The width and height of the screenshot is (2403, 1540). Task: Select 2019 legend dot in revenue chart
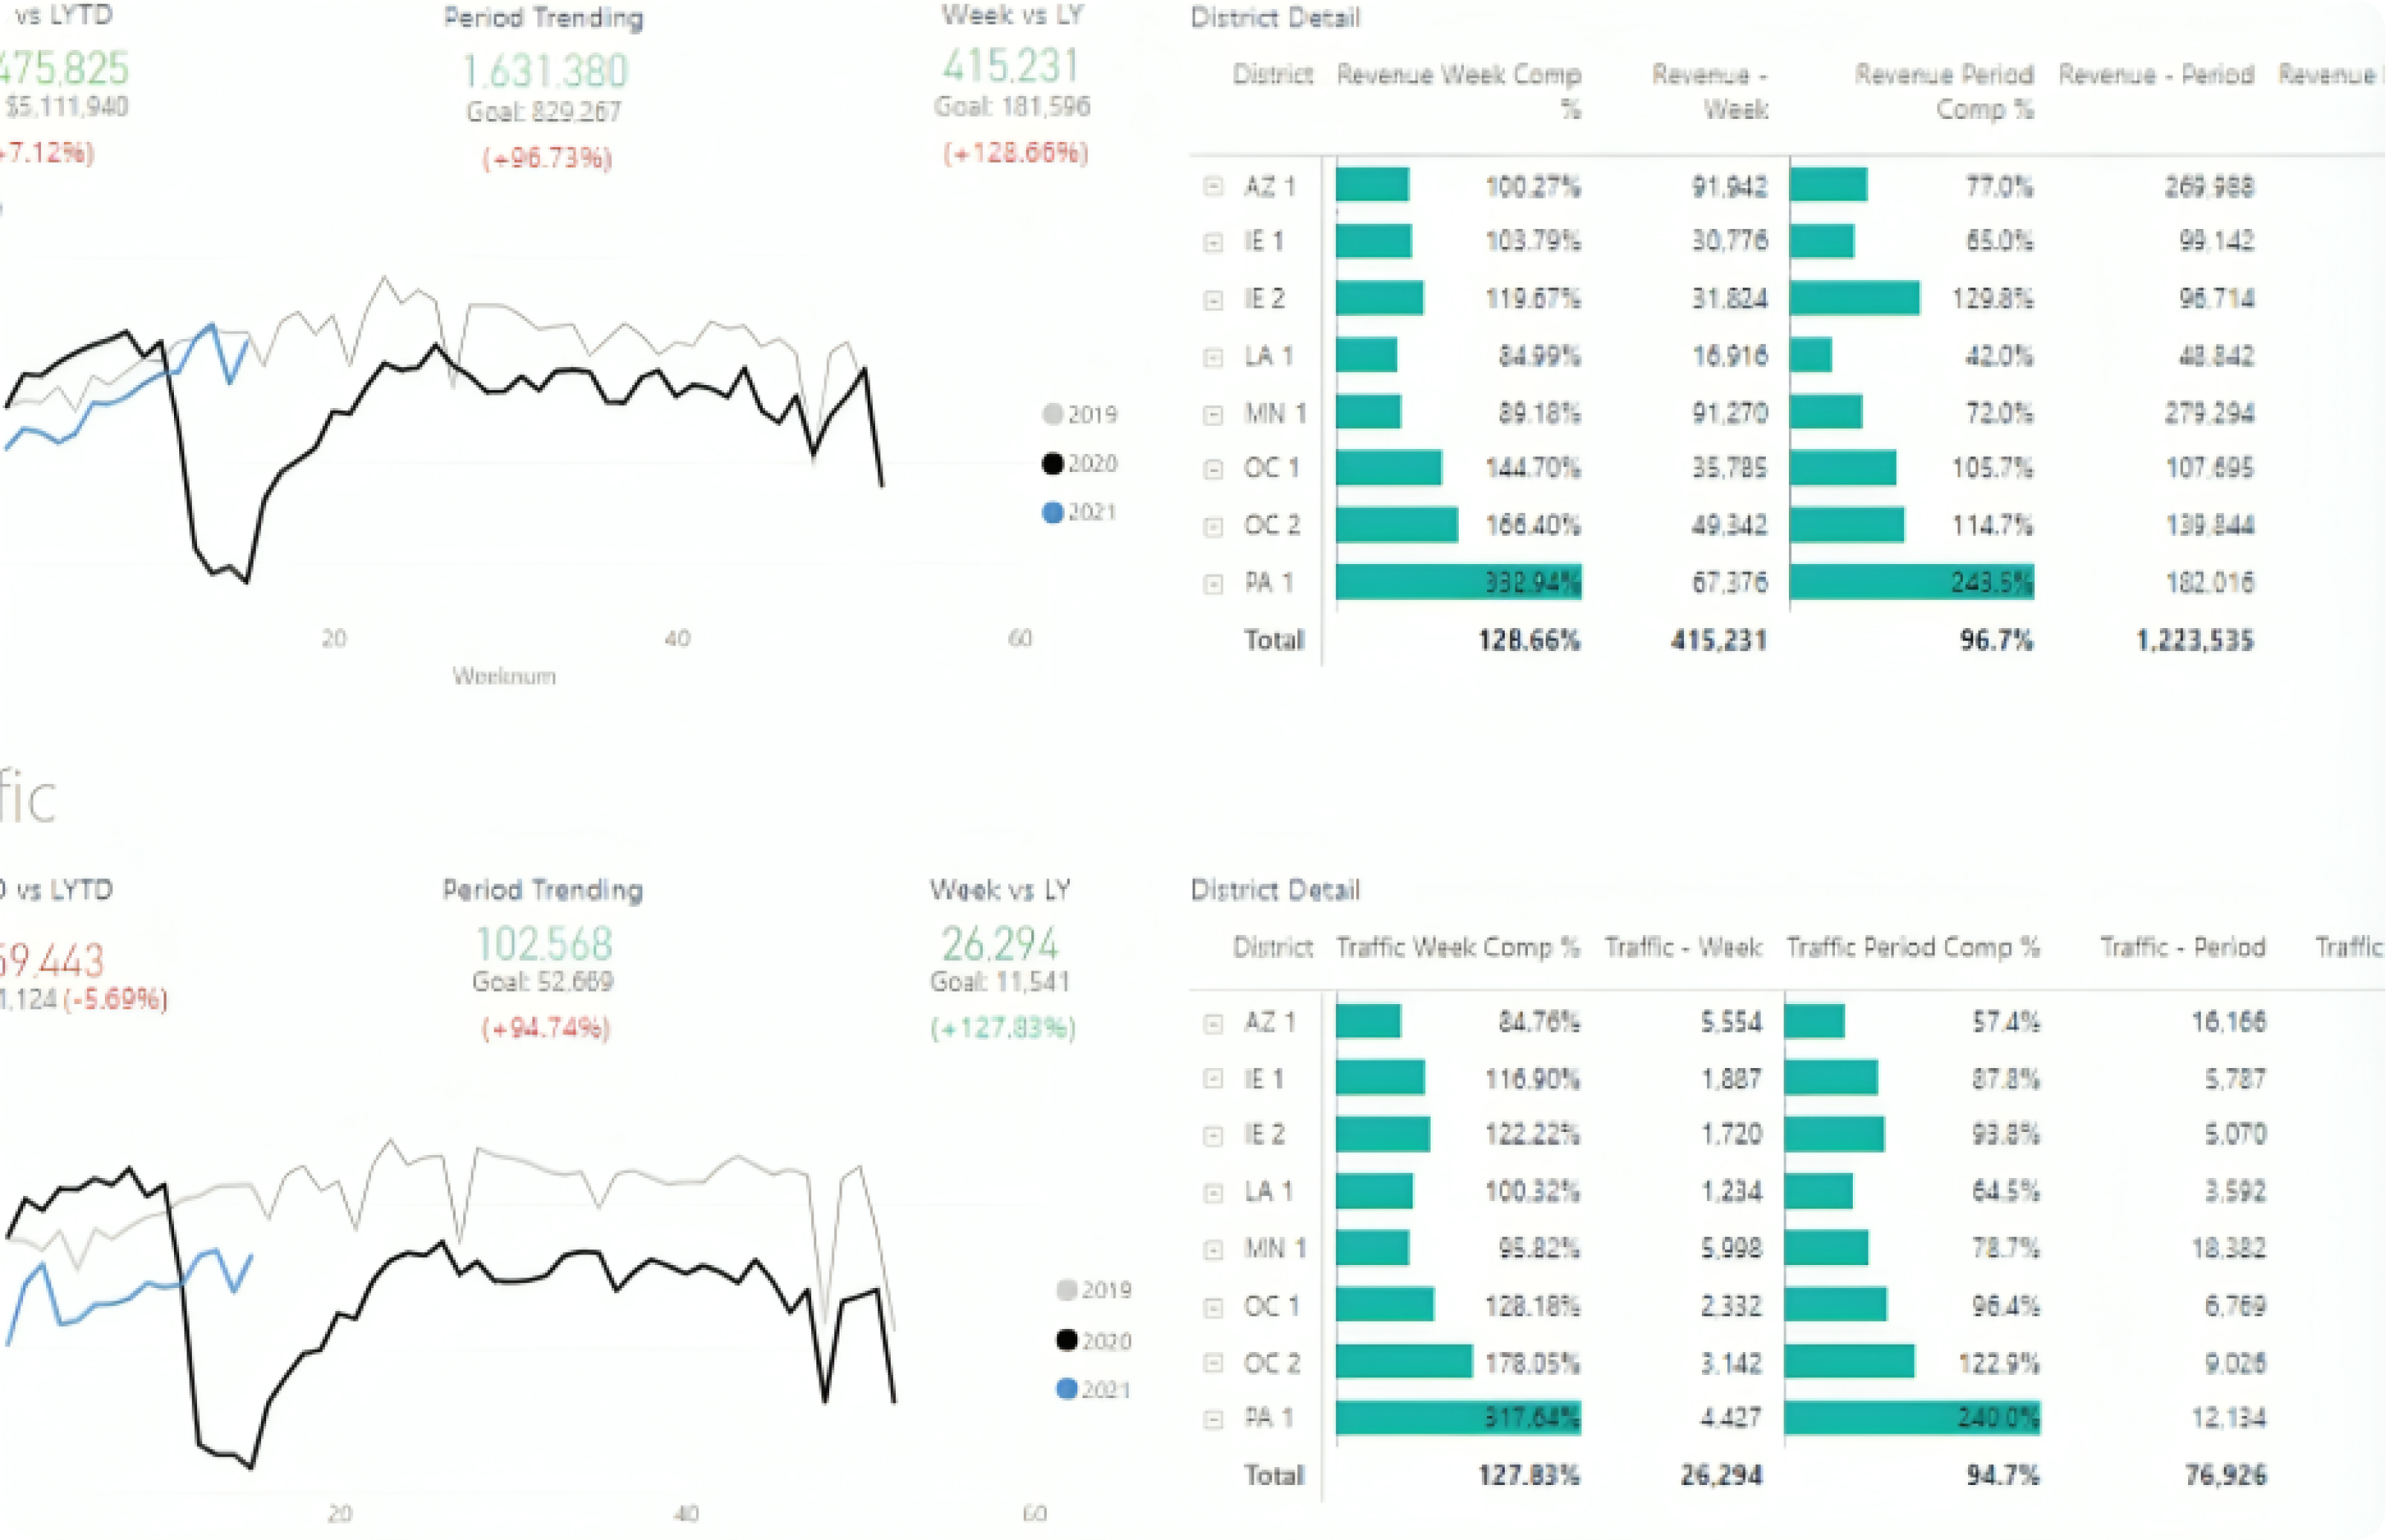(x=1053, y=414)
